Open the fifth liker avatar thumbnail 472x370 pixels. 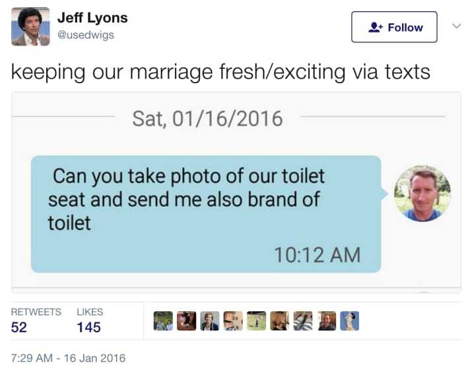(x=257, y=321)
